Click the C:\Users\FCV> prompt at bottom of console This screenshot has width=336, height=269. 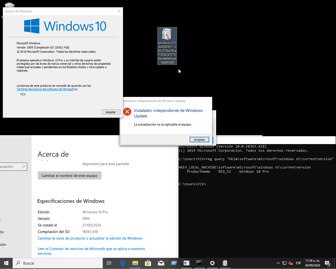[x=192, y=184]
